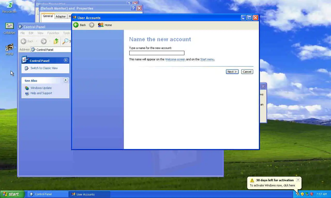
Task: Open File menu in Control Panel window
Action: 22,33
